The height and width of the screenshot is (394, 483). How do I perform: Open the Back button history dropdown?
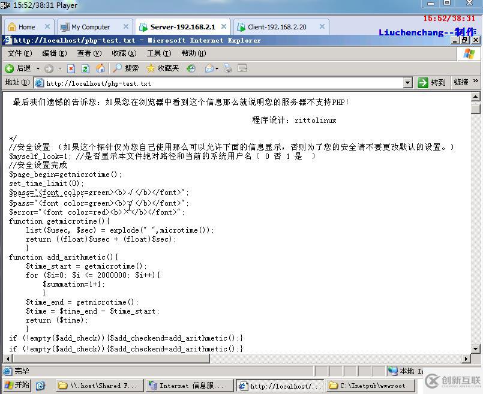[x=38, y=68]
